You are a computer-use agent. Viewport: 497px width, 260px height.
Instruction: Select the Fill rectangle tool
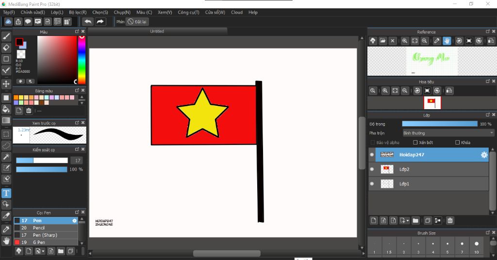[x=6, y=97]
